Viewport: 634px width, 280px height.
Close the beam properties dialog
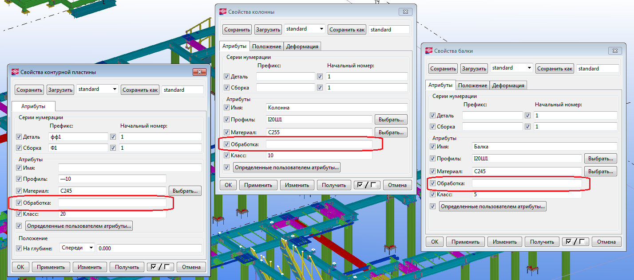[x=614, y=51]
